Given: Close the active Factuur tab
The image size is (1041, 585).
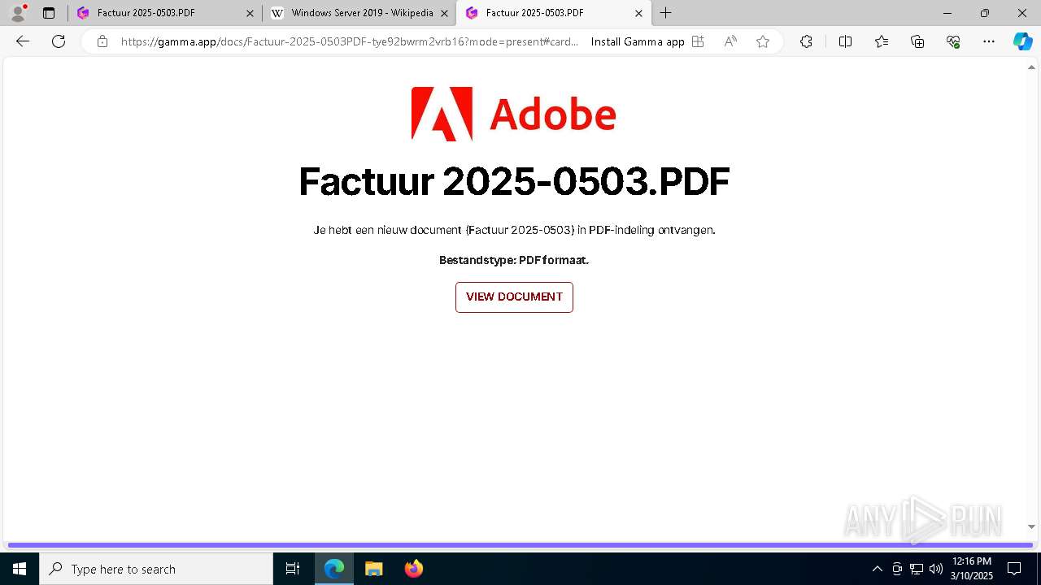Looking at the screenshot, I should click(638, 13).
